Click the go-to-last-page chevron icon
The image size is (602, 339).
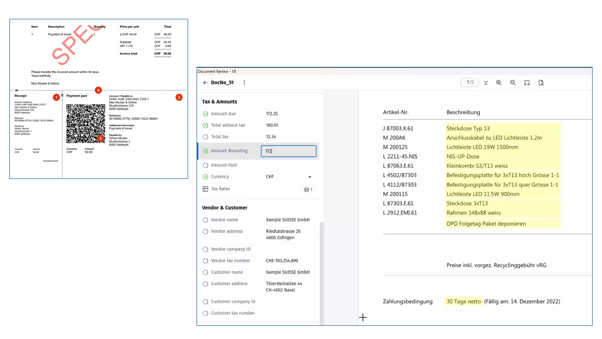486,82
